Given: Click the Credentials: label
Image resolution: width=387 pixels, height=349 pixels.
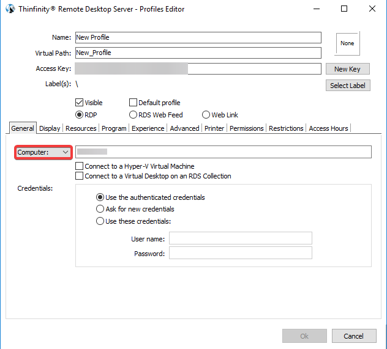Looking at the screenshot, I should 35,188.
